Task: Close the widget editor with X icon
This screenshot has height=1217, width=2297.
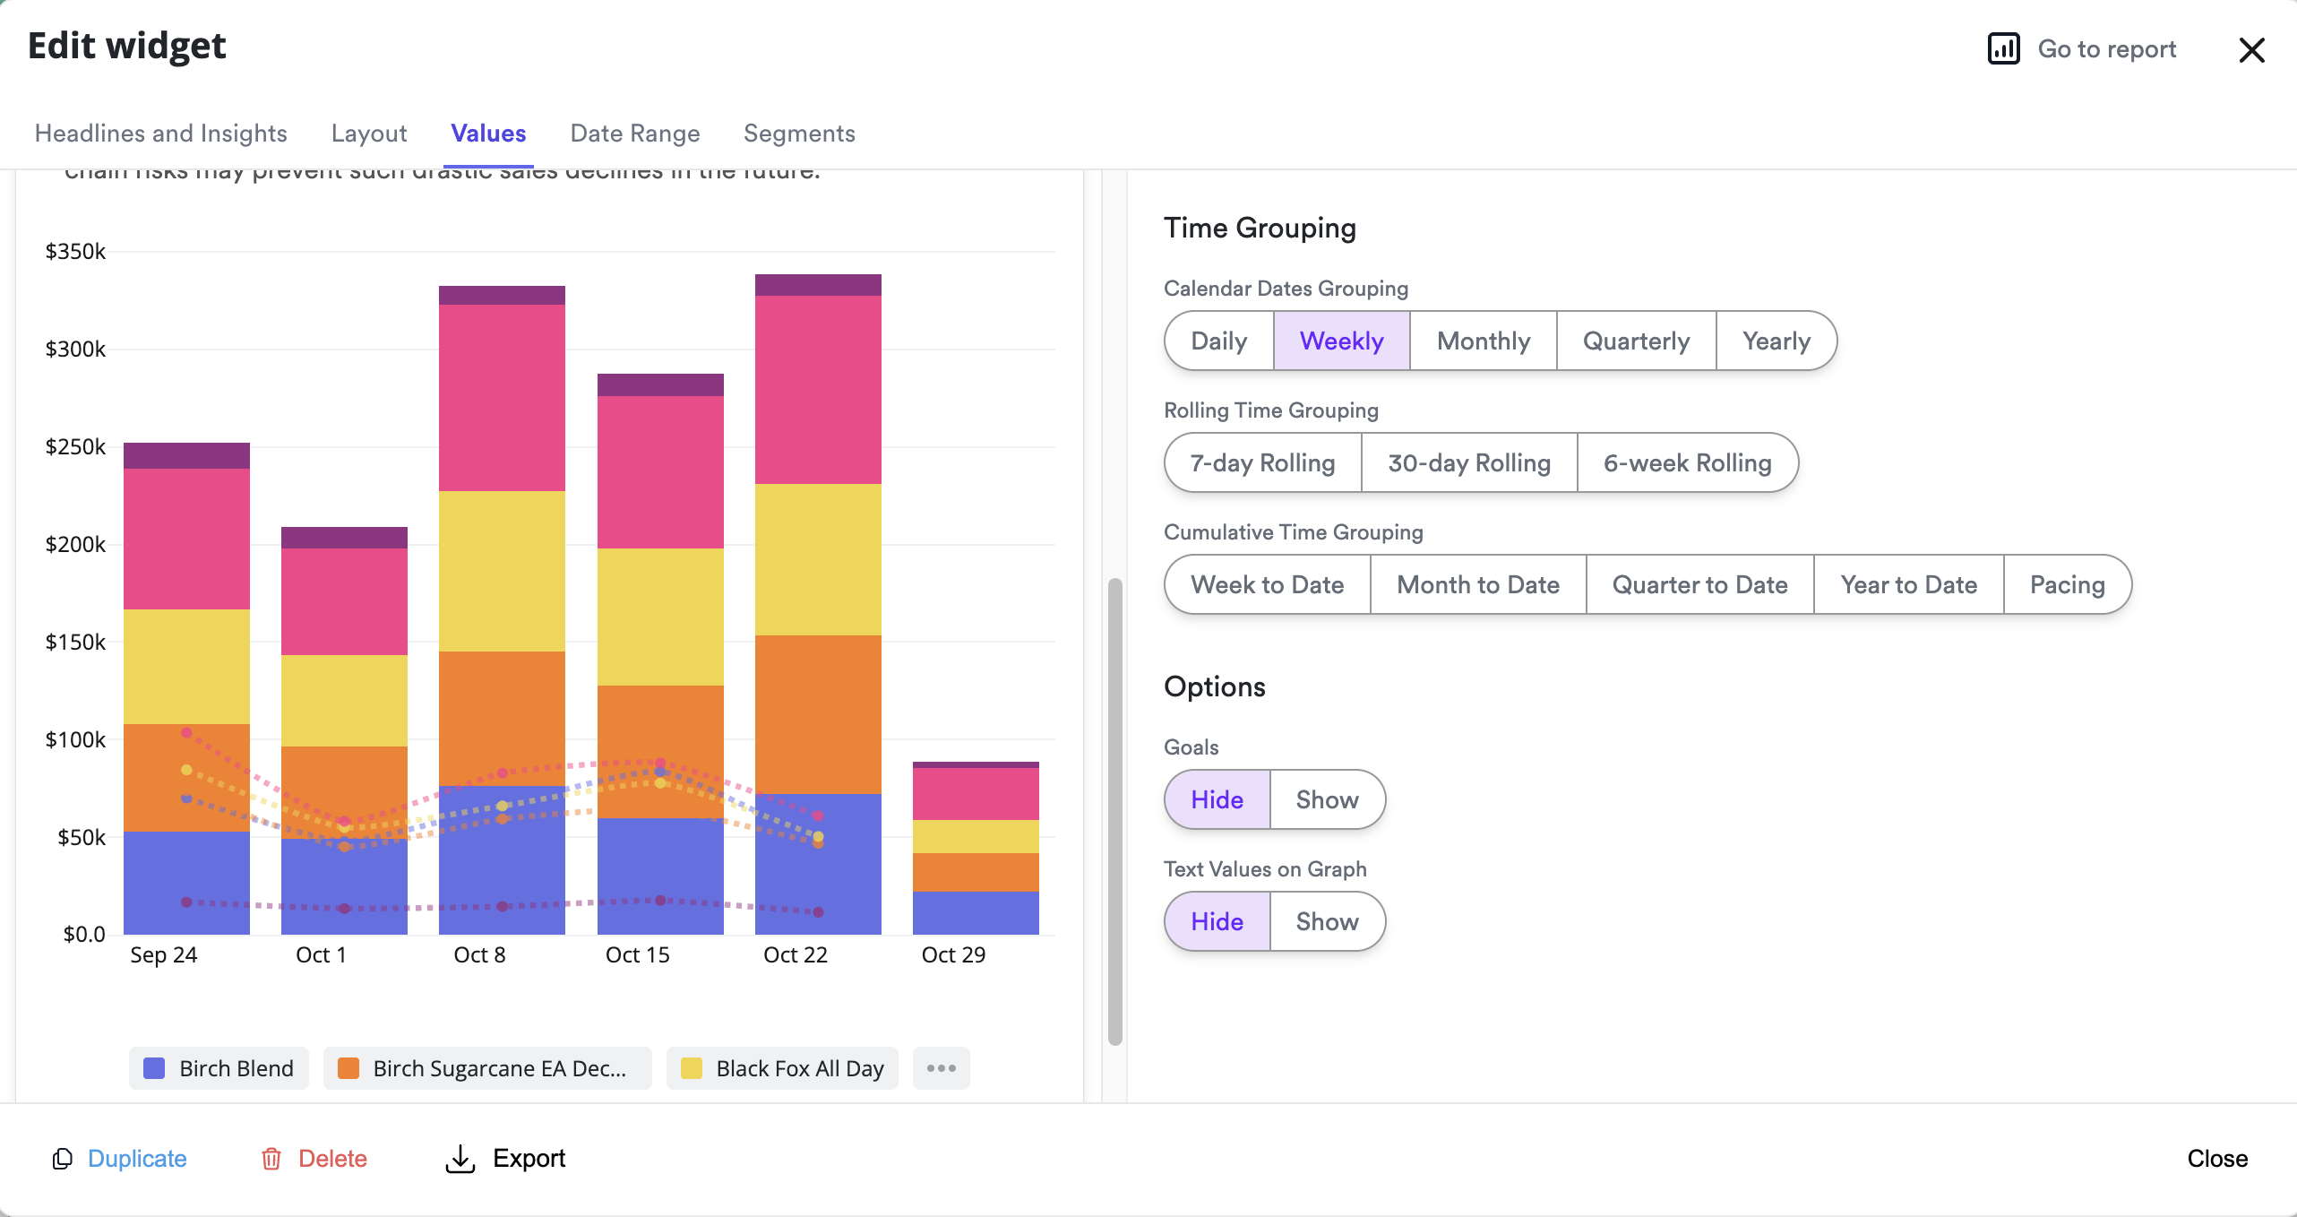Action: click(2251, 50)
